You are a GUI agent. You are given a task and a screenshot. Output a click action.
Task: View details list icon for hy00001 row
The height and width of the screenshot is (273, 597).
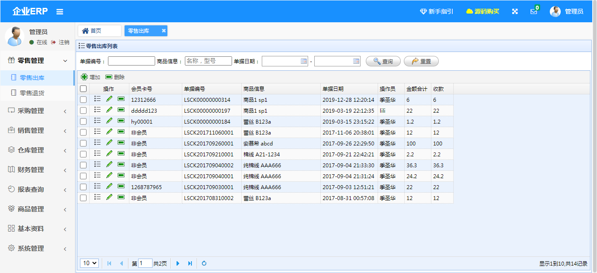(x=97, y=121)
